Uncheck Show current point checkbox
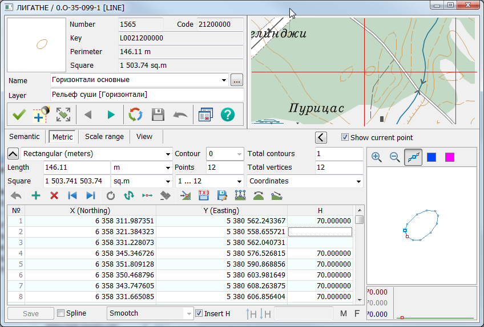The height and width of the screenshot is (327, 484). pyautogui.click(x=345, y=137)
